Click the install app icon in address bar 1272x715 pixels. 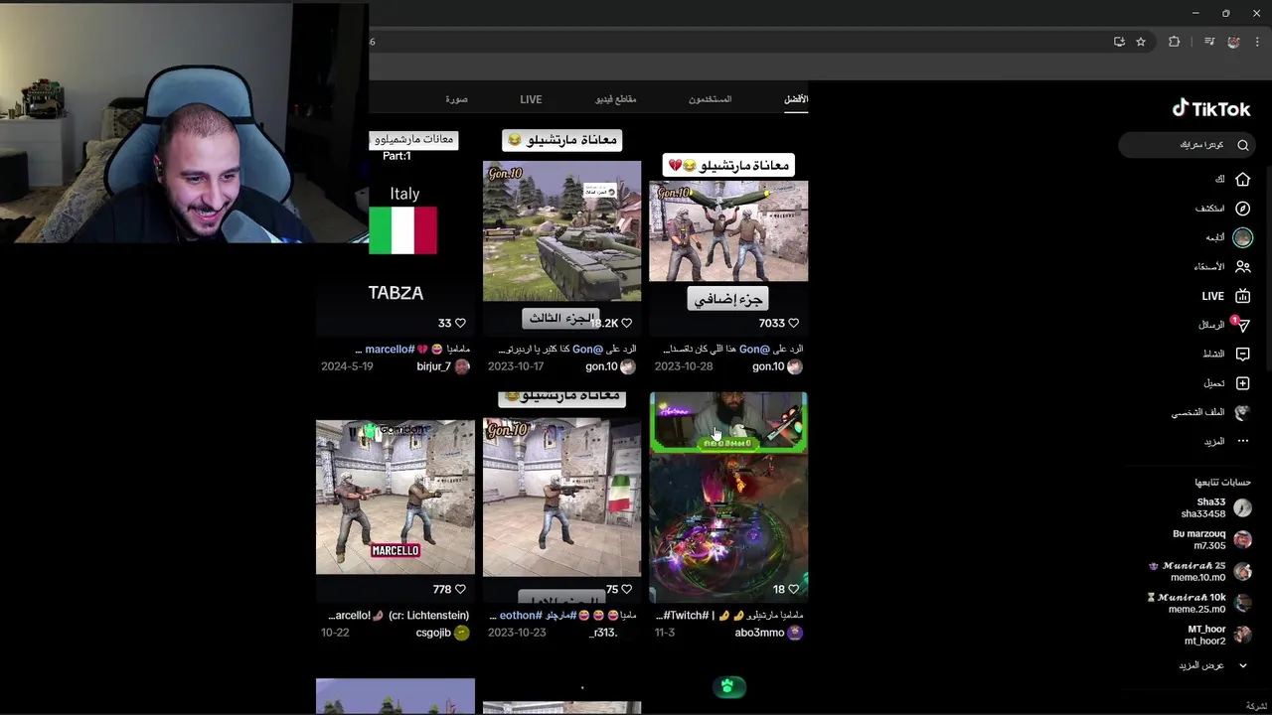[x=1119, y=42]
